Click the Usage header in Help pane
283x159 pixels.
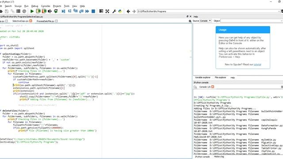pos(243,30)
